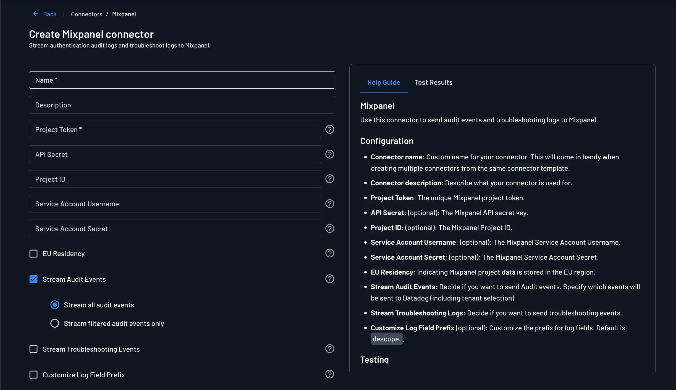Enable the EU Residency checkbox
The width and height of the screenshot is (676, 390).
tap(33, 254)
